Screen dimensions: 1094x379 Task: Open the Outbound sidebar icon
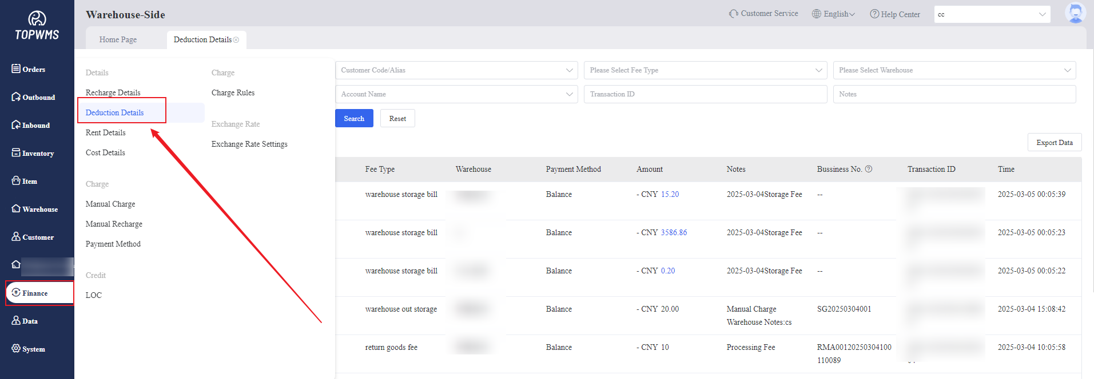(16, 97)
